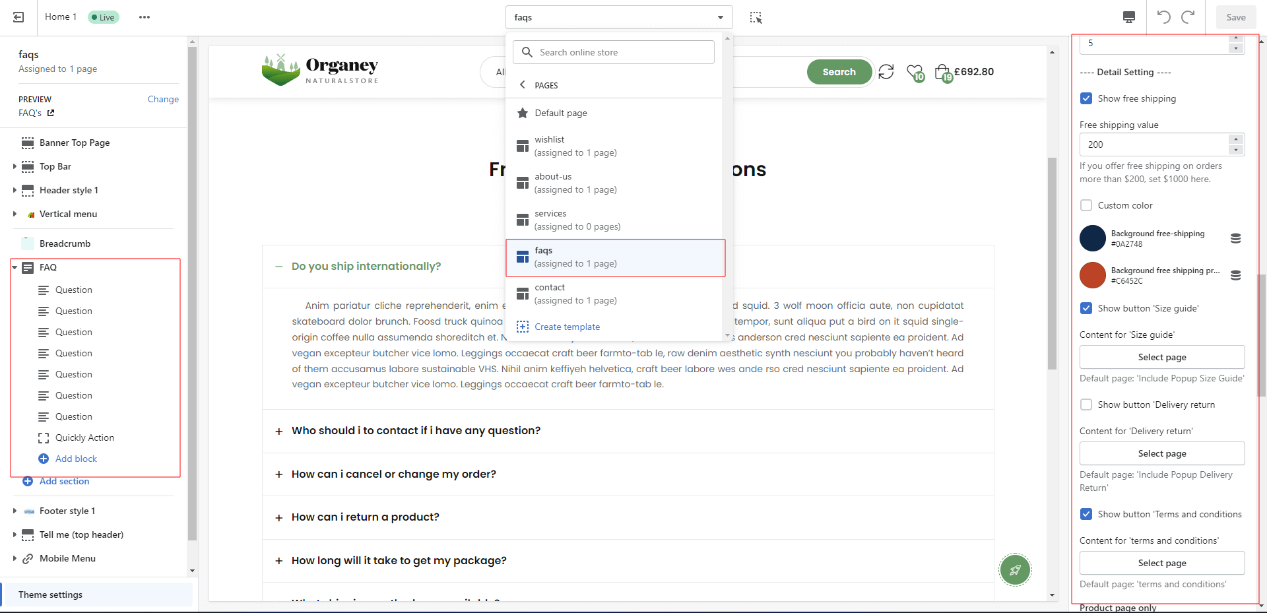1267x613 pixels.
Task: Click Select page for Size guide content
Action: click(1161, 357)
